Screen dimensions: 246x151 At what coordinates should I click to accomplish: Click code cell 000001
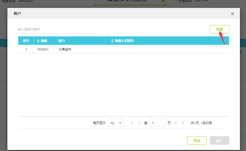(x=43, y=50)
